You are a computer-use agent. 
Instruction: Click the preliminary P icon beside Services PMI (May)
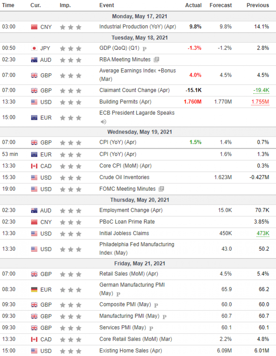pyautogui.click(x=151, y=328)
